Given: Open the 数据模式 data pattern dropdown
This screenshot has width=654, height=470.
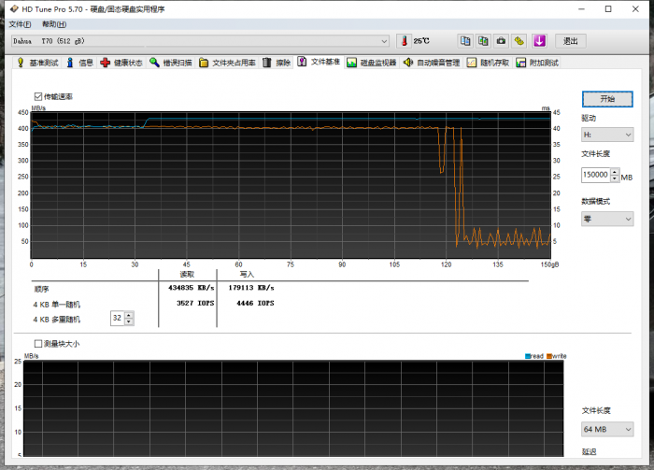Looking at the screenshot, I should (607, 220).
